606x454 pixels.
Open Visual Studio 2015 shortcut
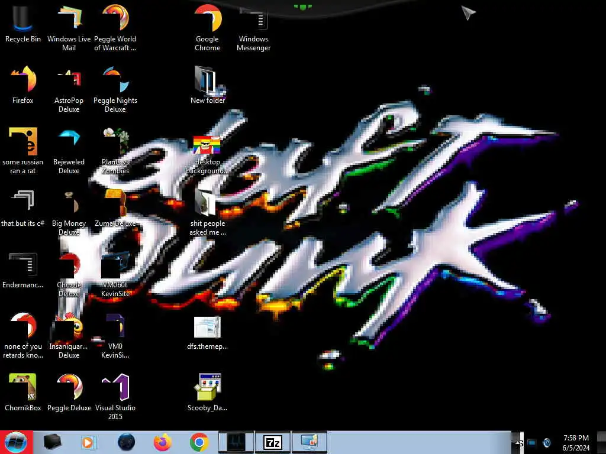point(115,397)
